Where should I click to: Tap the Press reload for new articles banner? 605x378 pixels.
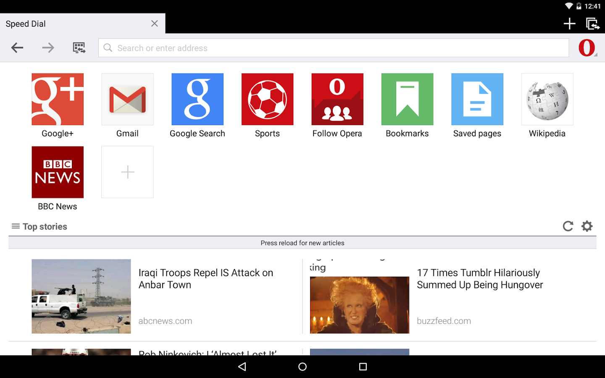click(302, 243)
